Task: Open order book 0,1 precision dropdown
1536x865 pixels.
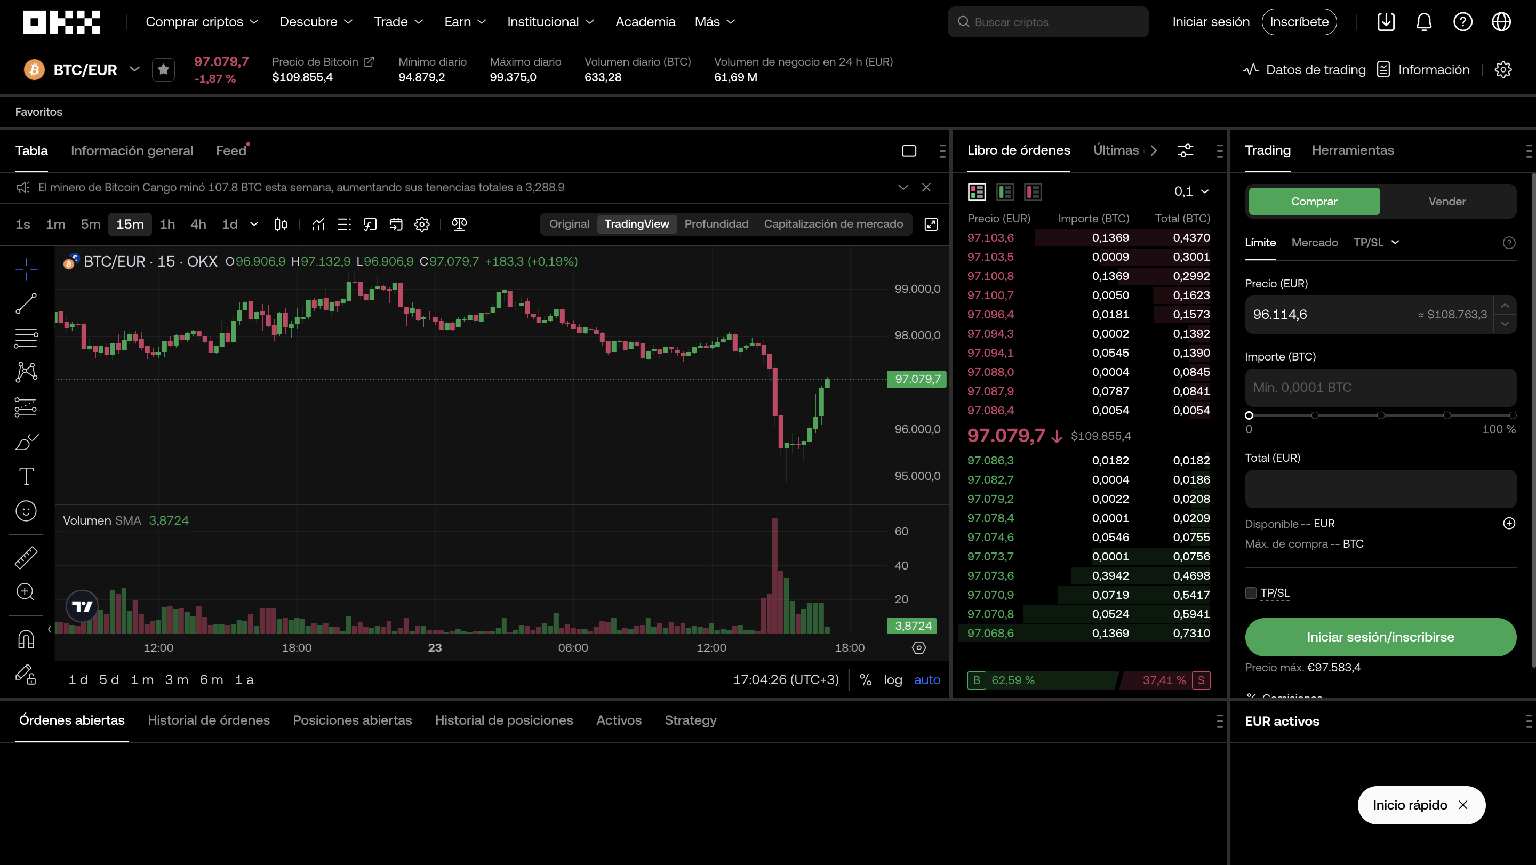Action: pos(1191,191)
